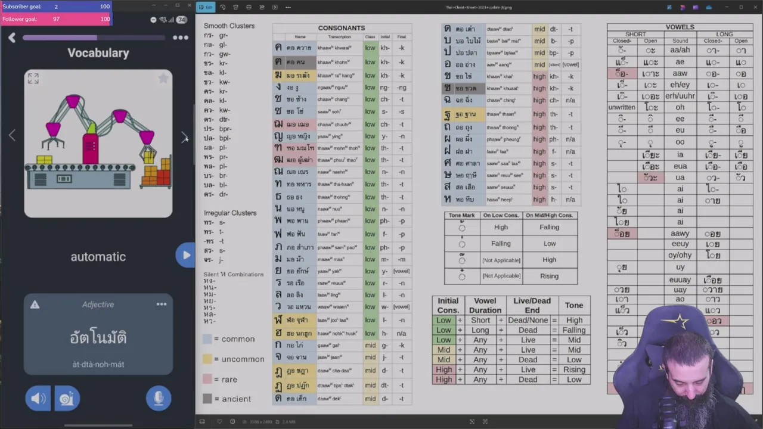763x429 pixels.
Task: Click the Vowel Duration header cell
Action: pos(485,305)
